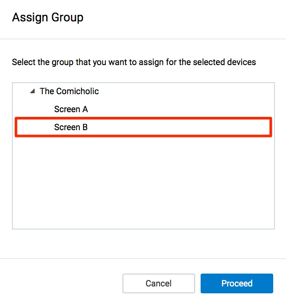Screen dimensions: 286x304
Task: Click the Assign Group dialog title
Action: click(48, 18)
